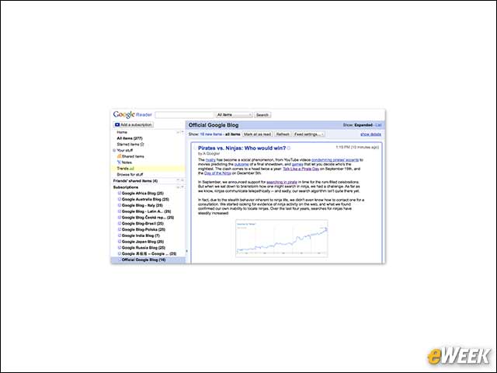Click the Search button

pyautogui.click(x=262, y=115)
